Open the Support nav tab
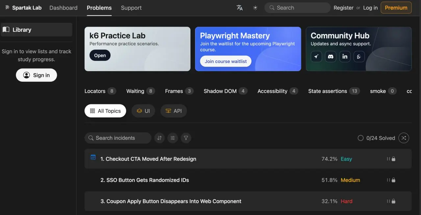The height and width of the screenshot is (215, 421). [x=131, y=8]
